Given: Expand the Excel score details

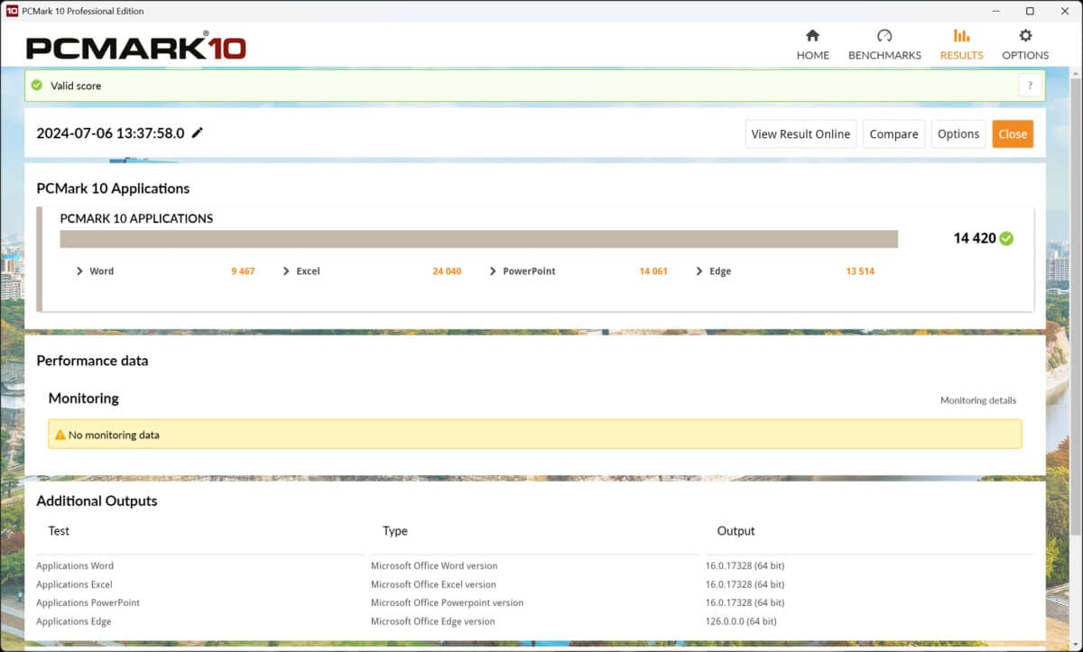Looking at the screenshot, I should pyautogui.click(x=286, y=271).
